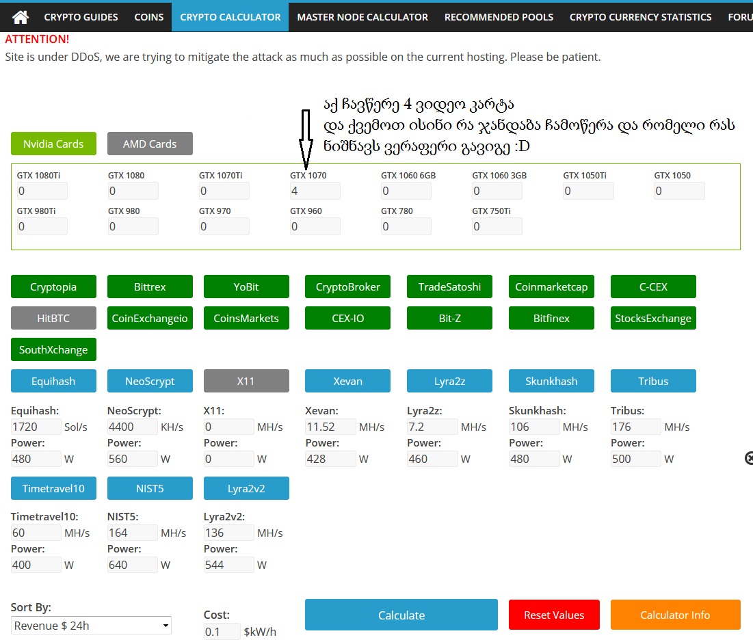Switch to the AMD Cards tab

150,144
